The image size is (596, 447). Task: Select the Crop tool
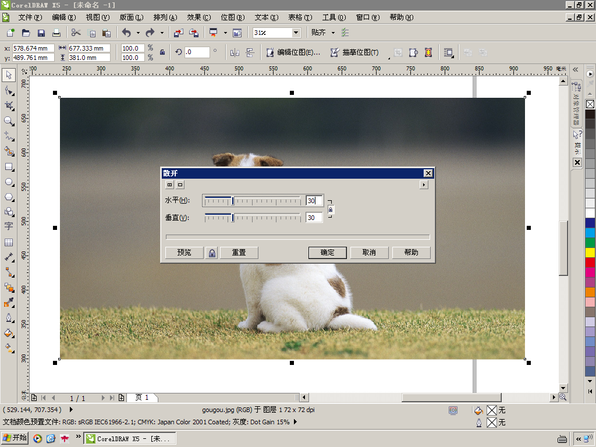pos(9,106)
